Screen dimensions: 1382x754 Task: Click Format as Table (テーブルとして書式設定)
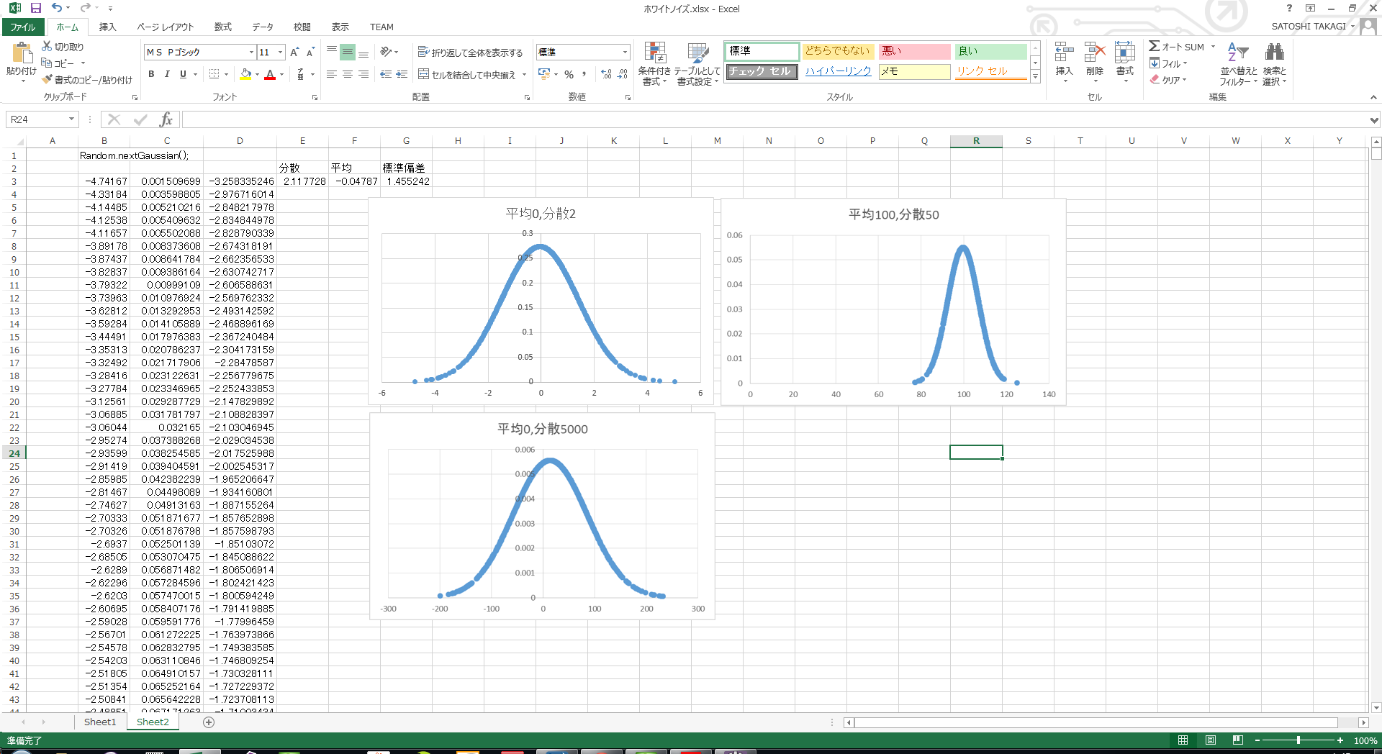[697, 63]
